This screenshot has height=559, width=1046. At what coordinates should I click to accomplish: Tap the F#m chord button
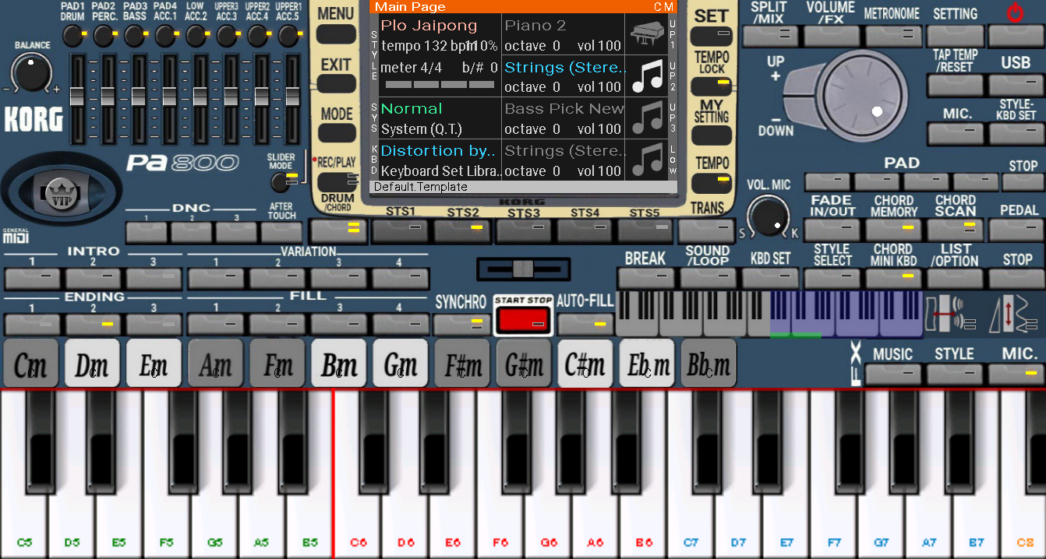pyautogui.click(x=461, y=364)
